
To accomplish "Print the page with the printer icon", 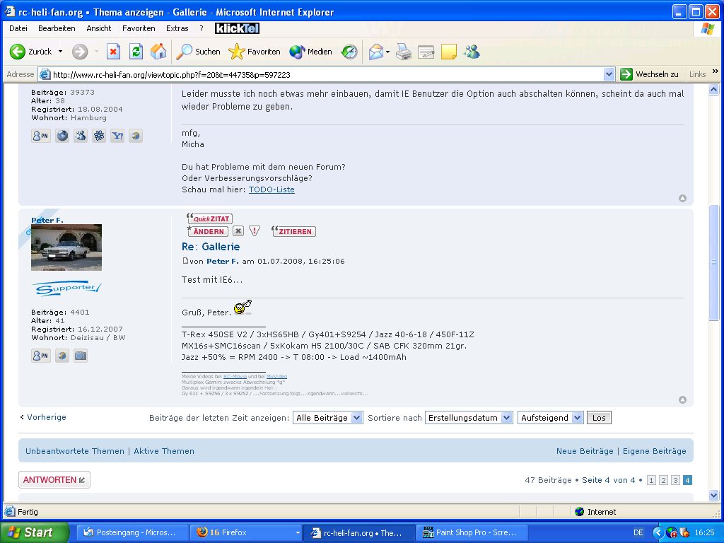I will pos(404,52).
